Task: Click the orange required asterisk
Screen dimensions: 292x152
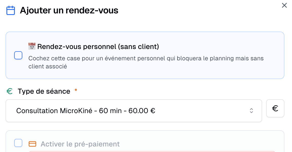Action: pyautogui.click(x=76, y=91)
